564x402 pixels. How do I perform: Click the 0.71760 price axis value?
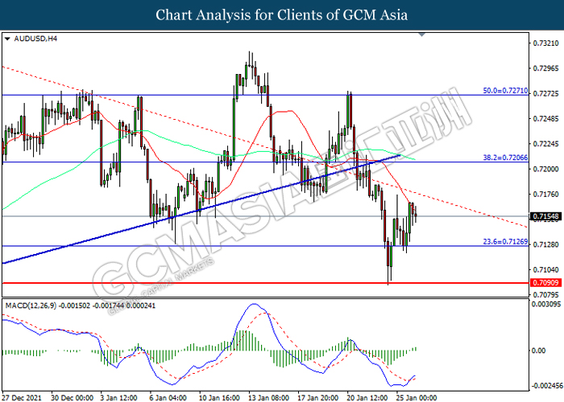pos(545,195)
